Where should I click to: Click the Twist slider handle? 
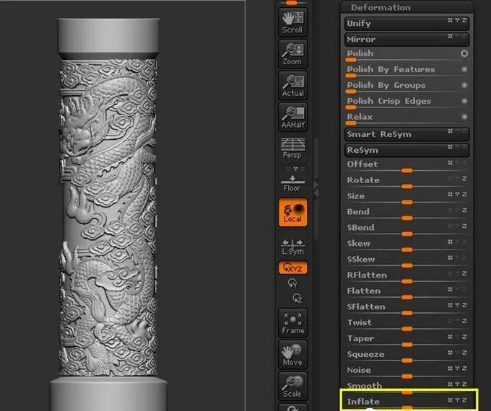coord(407,329)
